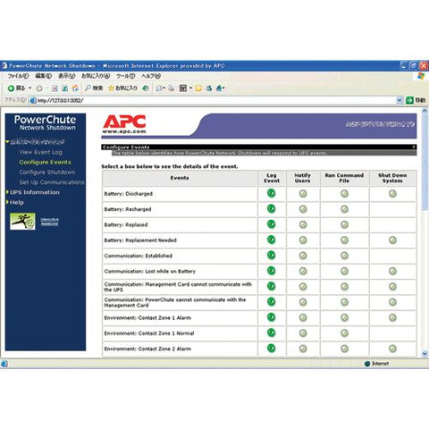The height and width of the screenshot is (429, 429).
Task: Click the Print toolbar icon
Action: pyautogui.click(x=171, y=88)
